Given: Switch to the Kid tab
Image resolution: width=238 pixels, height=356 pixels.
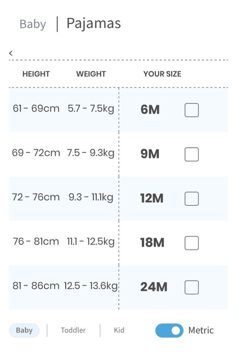Looking at the screenshot, I should click(119, 330).
